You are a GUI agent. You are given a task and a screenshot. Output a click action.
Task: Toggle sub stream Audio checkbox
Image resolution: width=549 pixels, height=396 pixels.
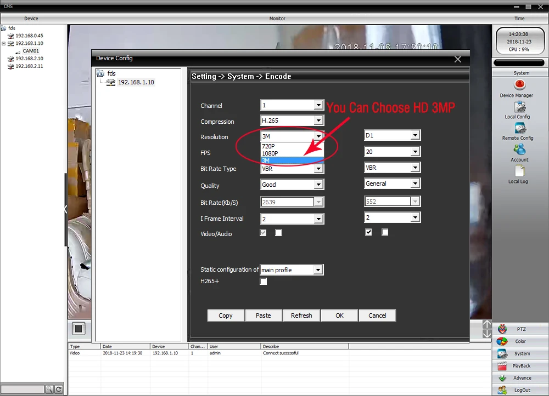point(385,232)
